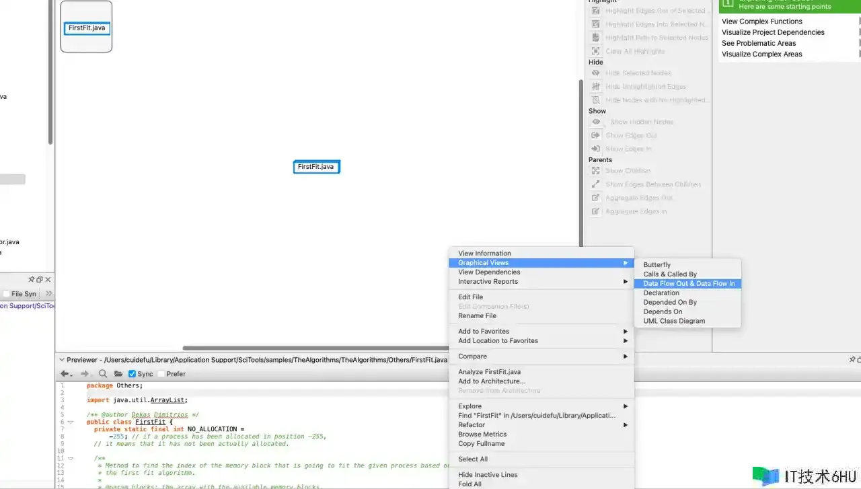Click the Show Hidden Nodes eye icon
The width and height of the screenshot is (861, 489).
pyautogui.click(x=595, y=122)
